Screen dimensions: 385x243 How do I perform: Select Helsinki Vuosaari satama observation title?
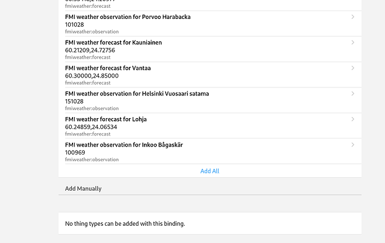tap(137, 94)
